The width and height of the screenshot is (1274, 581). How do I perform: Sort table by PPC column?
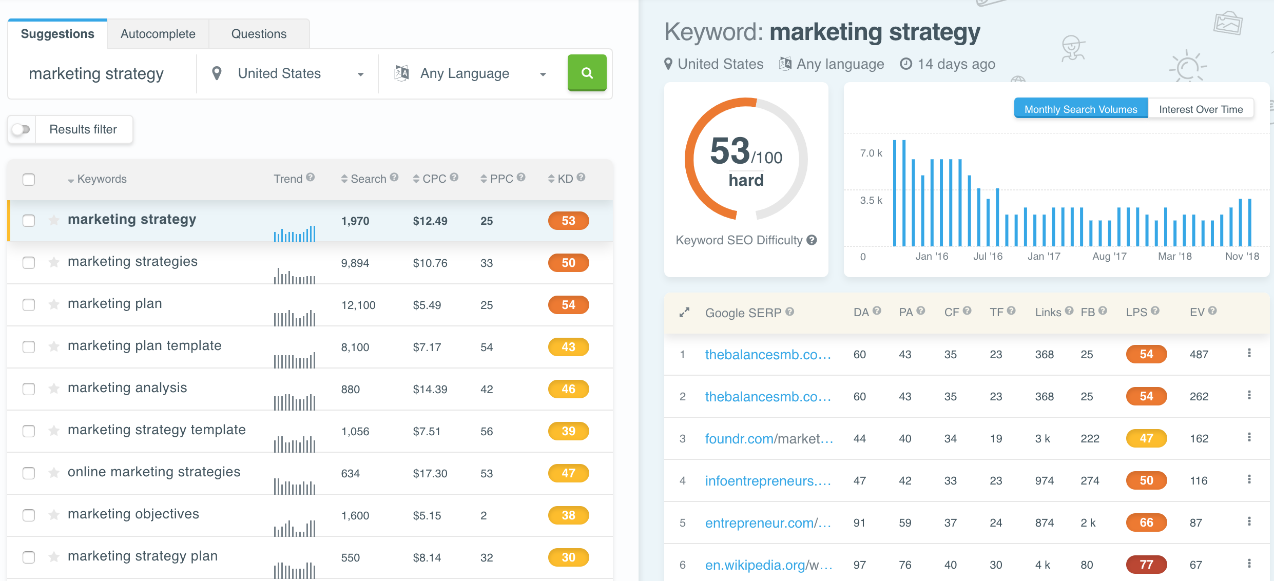point(497,179)
